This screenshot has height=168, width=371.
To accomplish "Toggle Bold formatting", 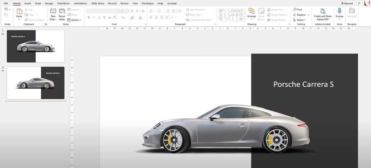I will point(89,18).
